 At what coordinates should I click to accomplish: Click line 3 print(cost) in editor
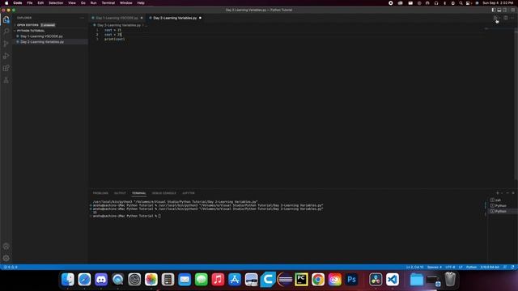point(115,39)
